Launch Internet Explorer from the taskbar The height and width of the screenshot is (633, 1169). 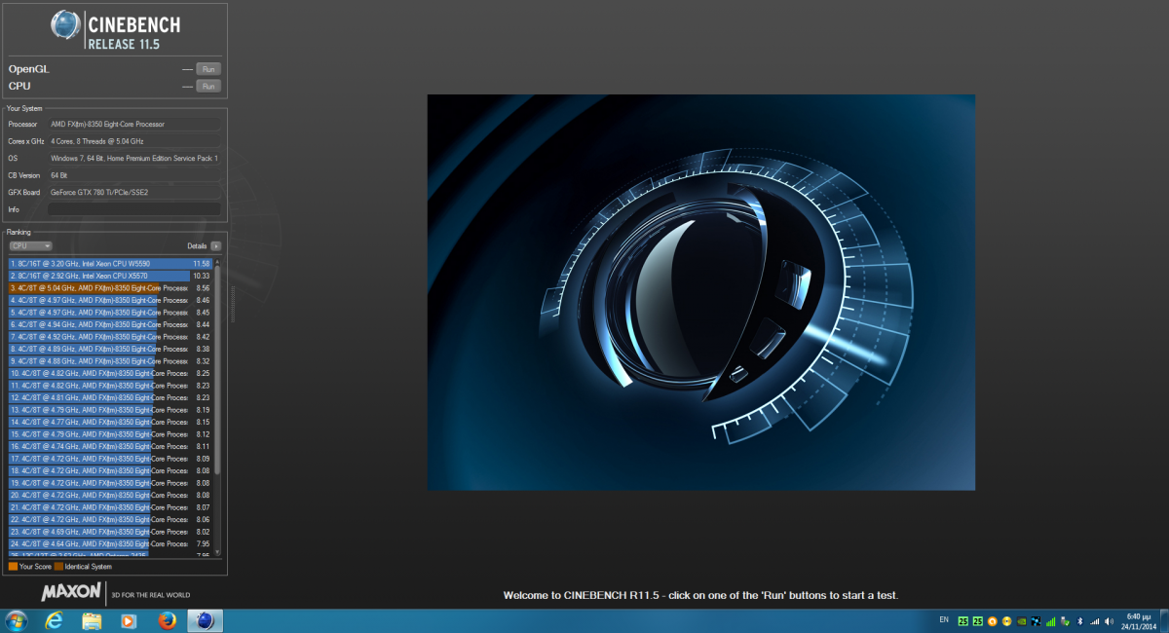pos(55,620)
